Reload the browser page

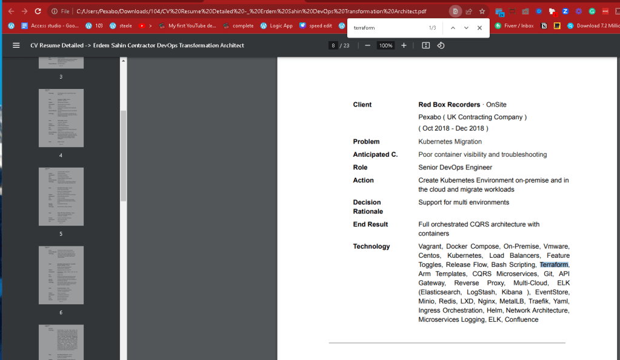tap(38, 11)
